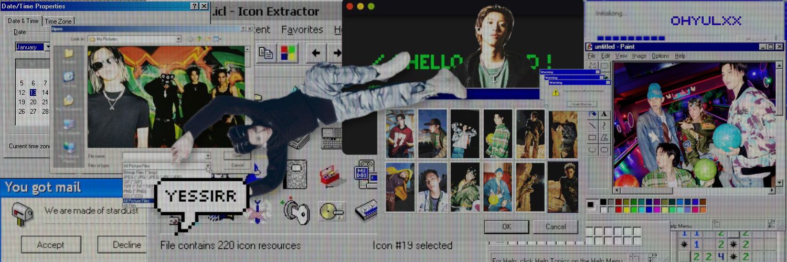Open the Image menu in Paint
This screenshot has width=787, height=262.
[x=639, y=56]
